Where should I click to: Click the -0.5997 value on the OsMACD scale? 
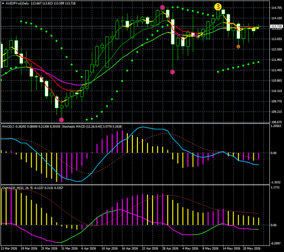click(276, 243)
